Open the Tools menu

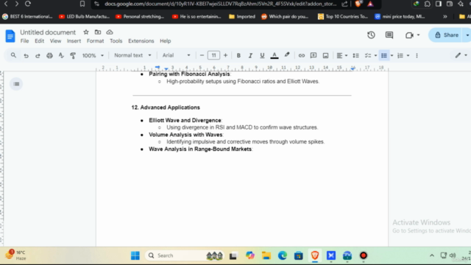click(116, 41)
